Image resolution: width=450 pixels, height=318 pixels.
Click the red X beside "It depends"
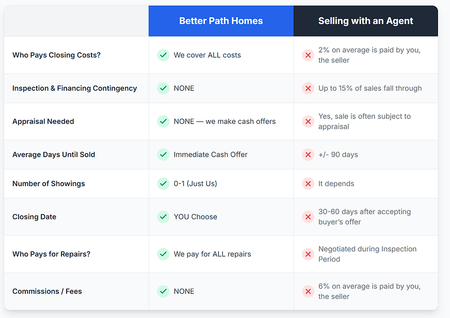pyautogui.click(x=308, y=184)
